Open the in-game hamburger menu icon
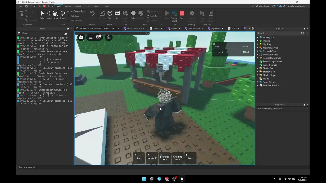326x183 pixels. pyautogui.click(x=91, y=37)
